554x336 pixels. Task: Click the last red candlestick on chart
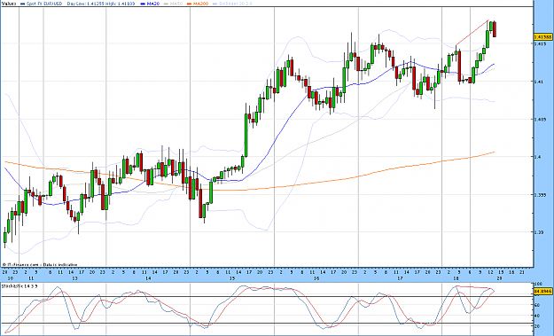[495, 29]
